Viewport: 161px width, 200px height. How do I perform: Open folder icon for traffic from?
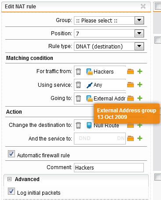(130, 71)
